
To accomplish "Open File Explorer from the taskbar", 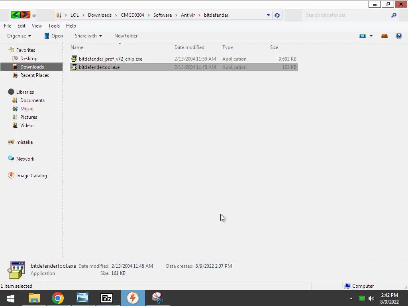I will coord(34,298).
